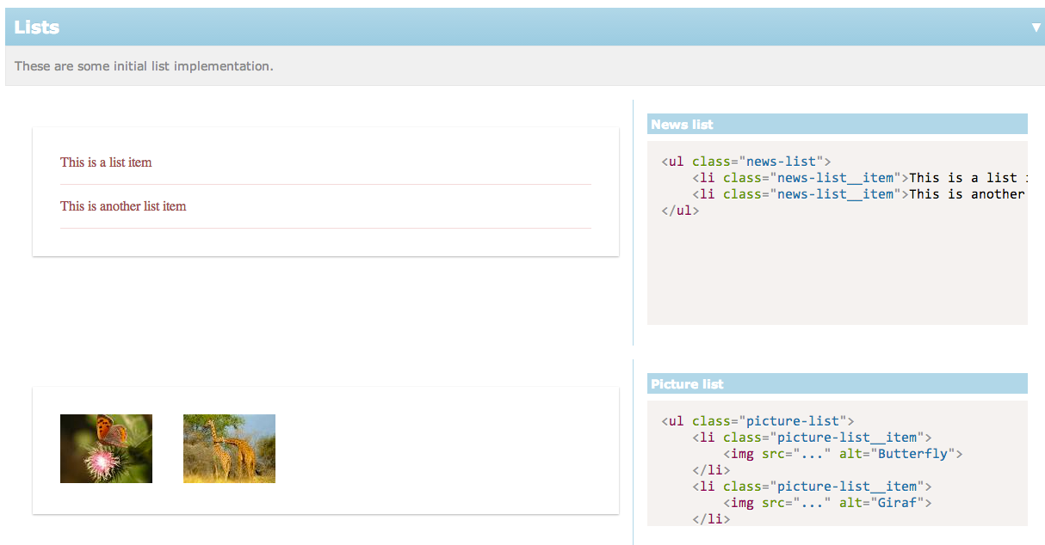
Task: Collapse the Lists section with the white triangle
Action: (1036, 28)
